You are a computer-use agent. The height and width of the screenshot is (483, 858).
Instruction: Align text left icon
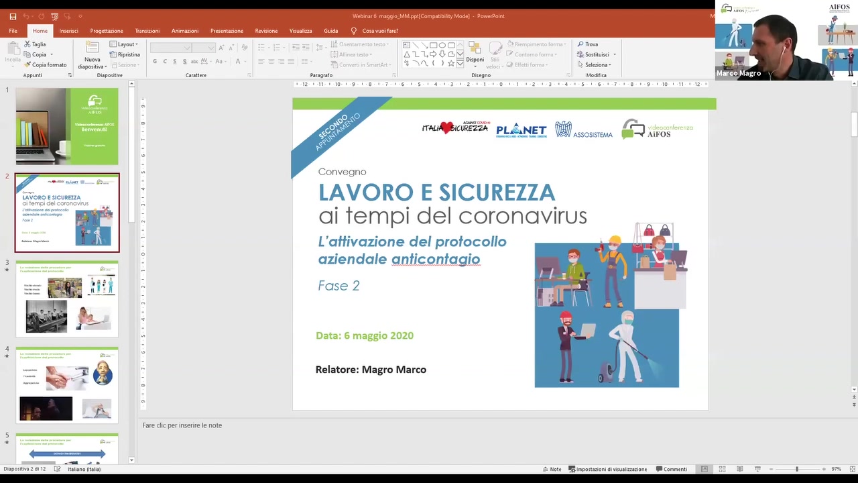(x=261, y=62)
